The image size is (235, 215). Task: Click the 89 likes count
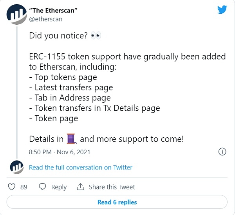[23, 187]
